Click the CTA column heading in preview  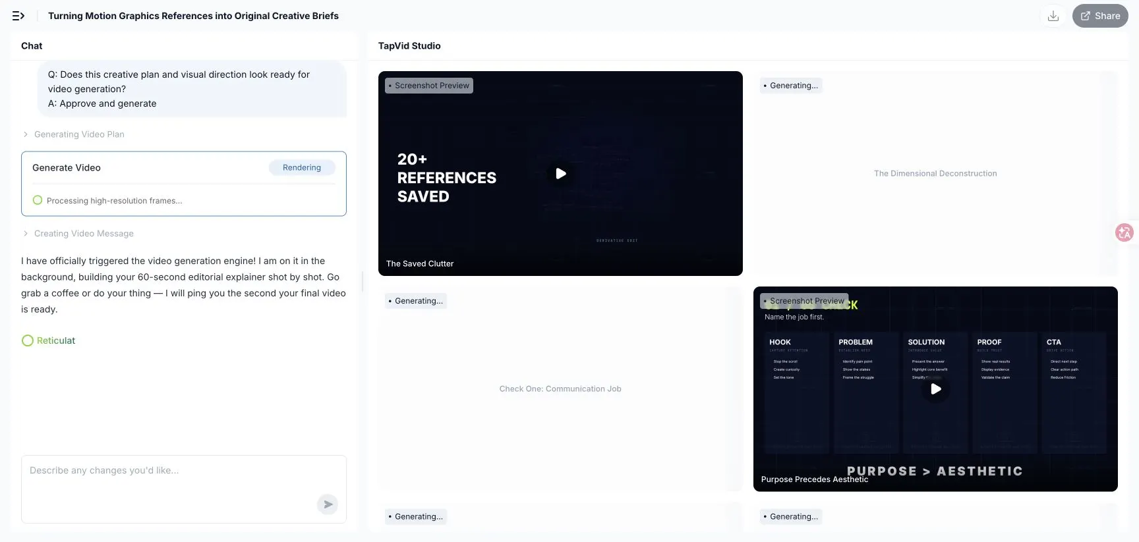click(x=1054, y=342)
